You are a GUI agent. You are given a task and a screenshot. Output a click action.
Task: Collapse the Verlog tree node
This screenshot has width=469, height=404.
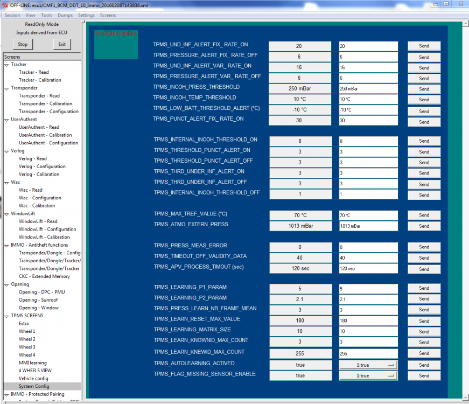pyautogui.click(x=6, y=151)
